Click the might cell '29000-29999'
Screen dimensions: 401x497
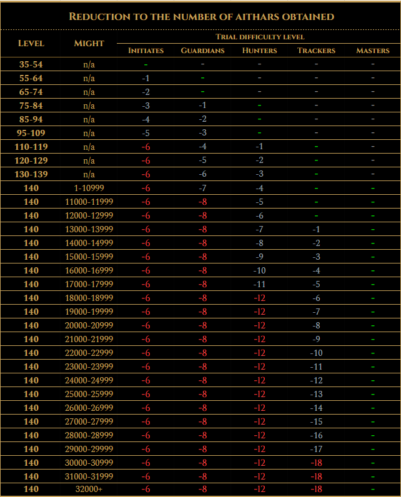(89, 449)
